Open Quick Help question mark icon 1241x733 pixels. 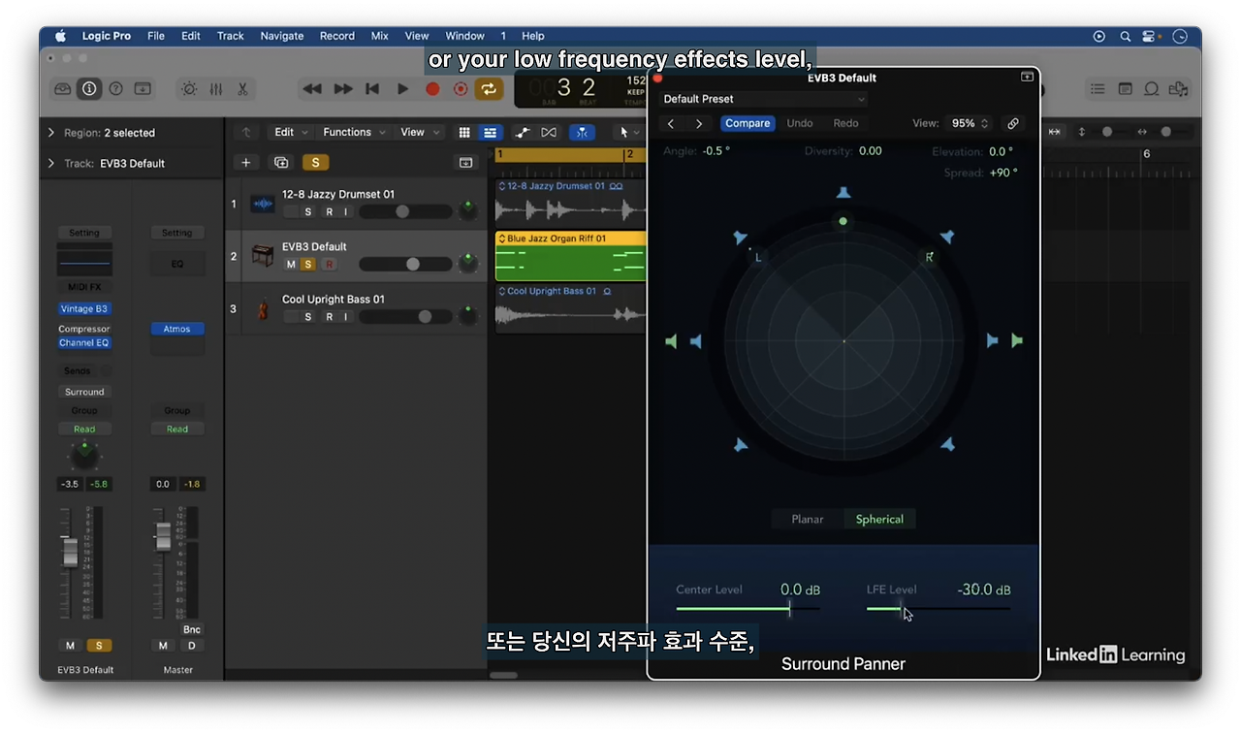point(116,88)
